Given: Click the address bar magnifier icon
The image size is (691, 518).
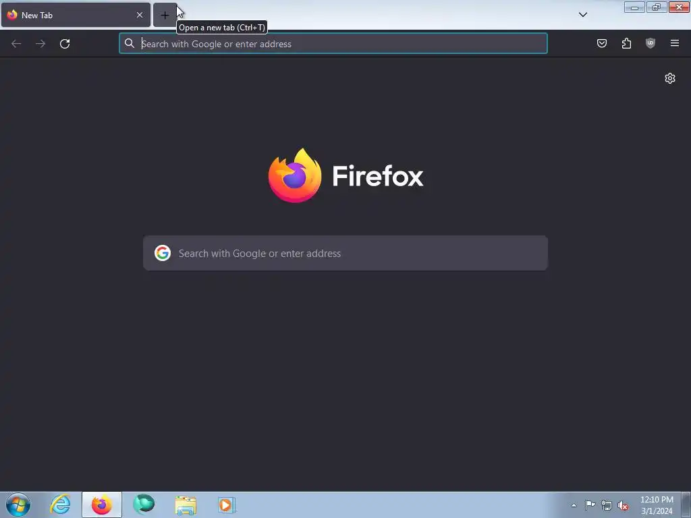Looking at the screenshot, I should [129, 43].
